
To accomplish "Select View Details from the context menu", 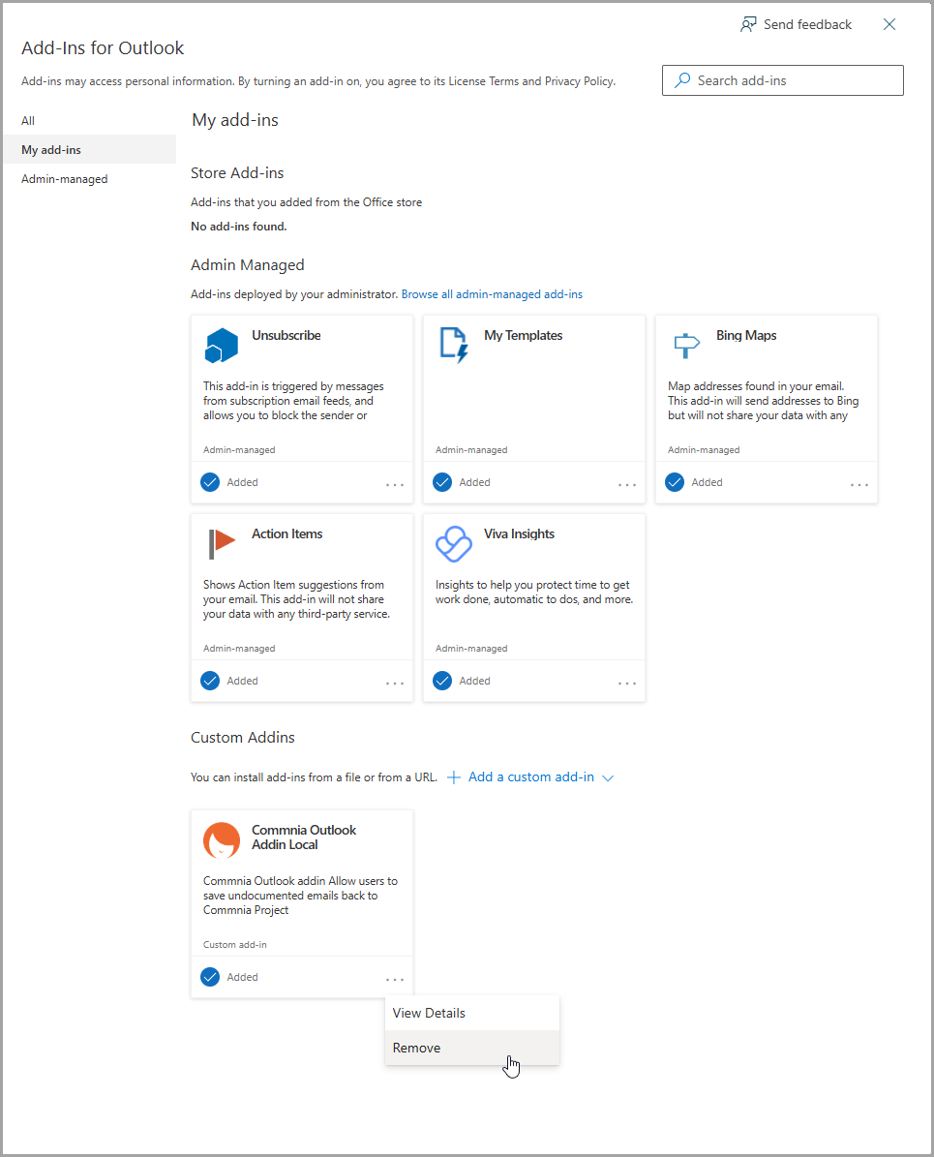I will pyautogui.click(x=472, y=1013).
